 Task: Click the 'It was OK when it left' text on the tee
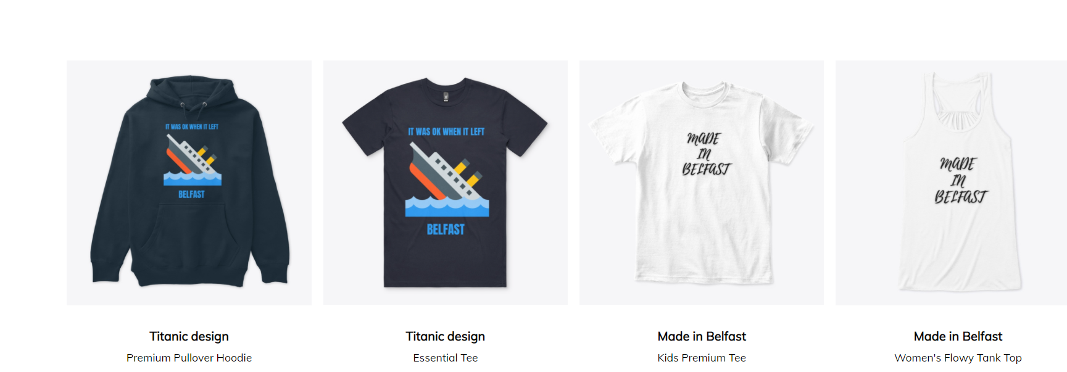[x=446, y=131]
